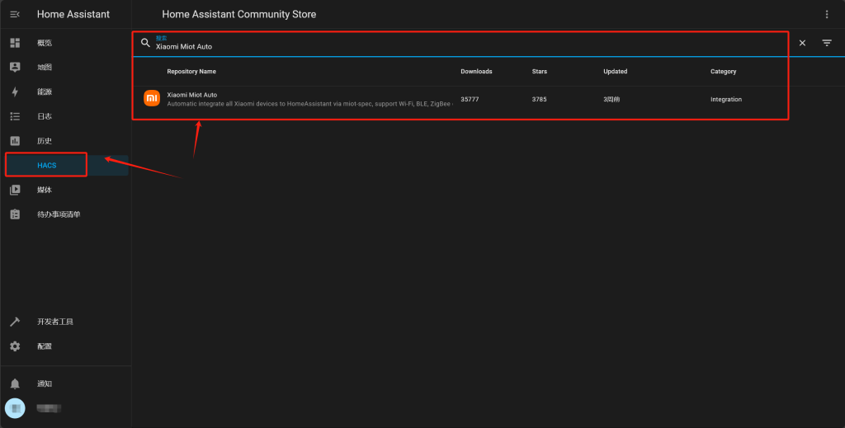Click the orange Xiaomi MI logo

pyautogui.click(x=152, y=98)
